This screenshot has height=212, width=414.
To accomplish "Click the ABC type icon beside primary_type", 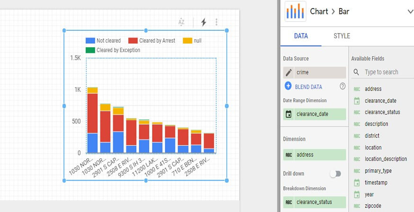I will pos(357,171).
